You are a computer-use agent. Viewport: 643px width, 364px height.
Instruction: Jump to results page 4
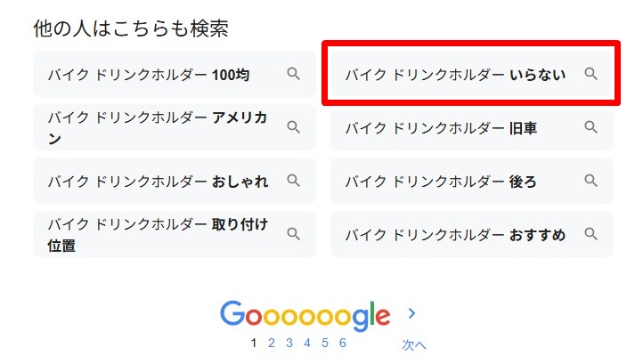tap(306, 343)
